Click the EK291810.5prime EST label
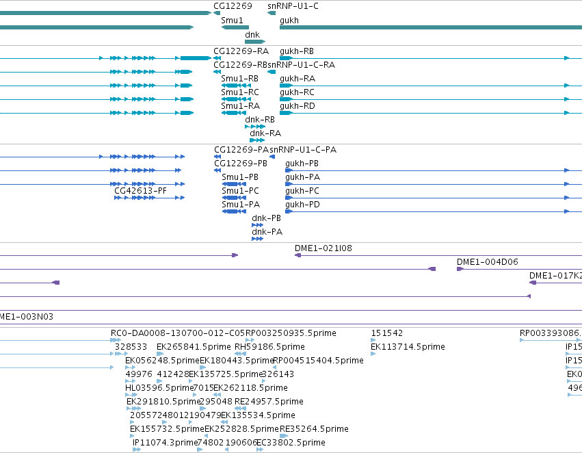582x453 pixels. (163, 402)
